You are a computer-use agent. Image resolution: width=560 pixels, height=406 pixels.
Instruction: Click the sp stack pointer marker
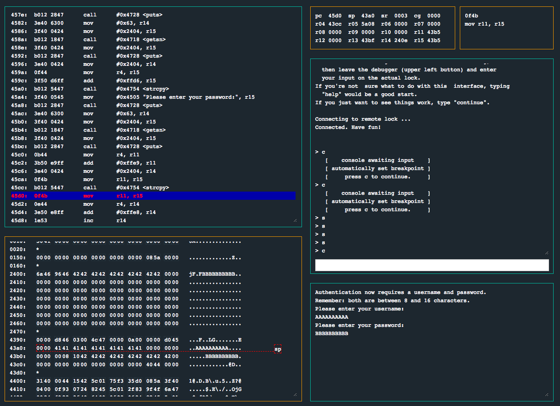click(278, 350)
